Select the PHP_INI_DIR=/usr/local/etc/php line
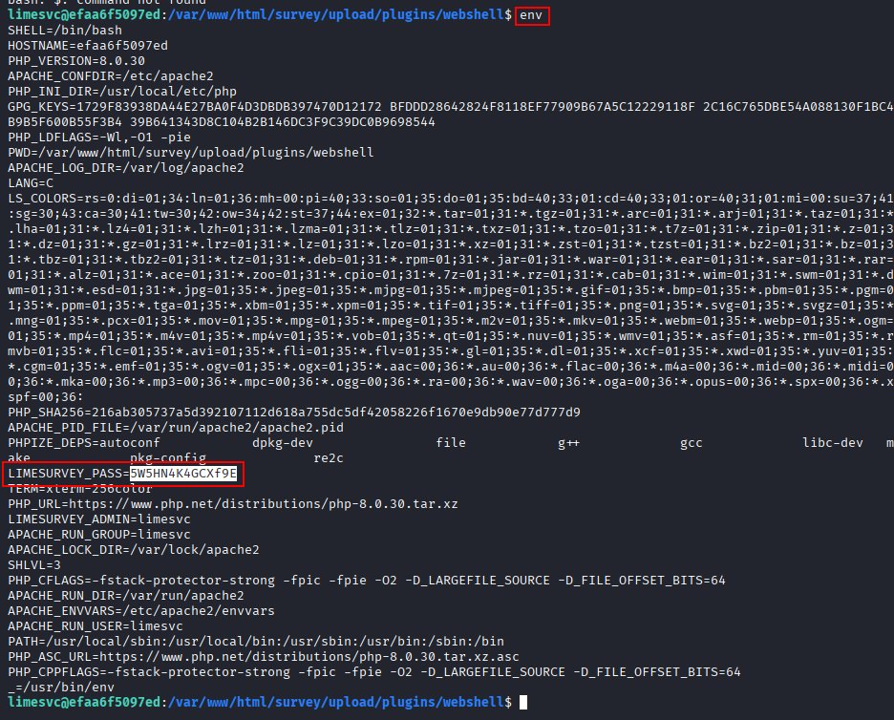Viewport: 894px width, 720px height. (122, 92)
